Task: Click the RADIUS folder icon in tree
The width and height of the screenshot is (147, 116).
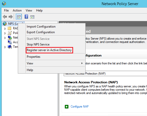Action: 9,28
